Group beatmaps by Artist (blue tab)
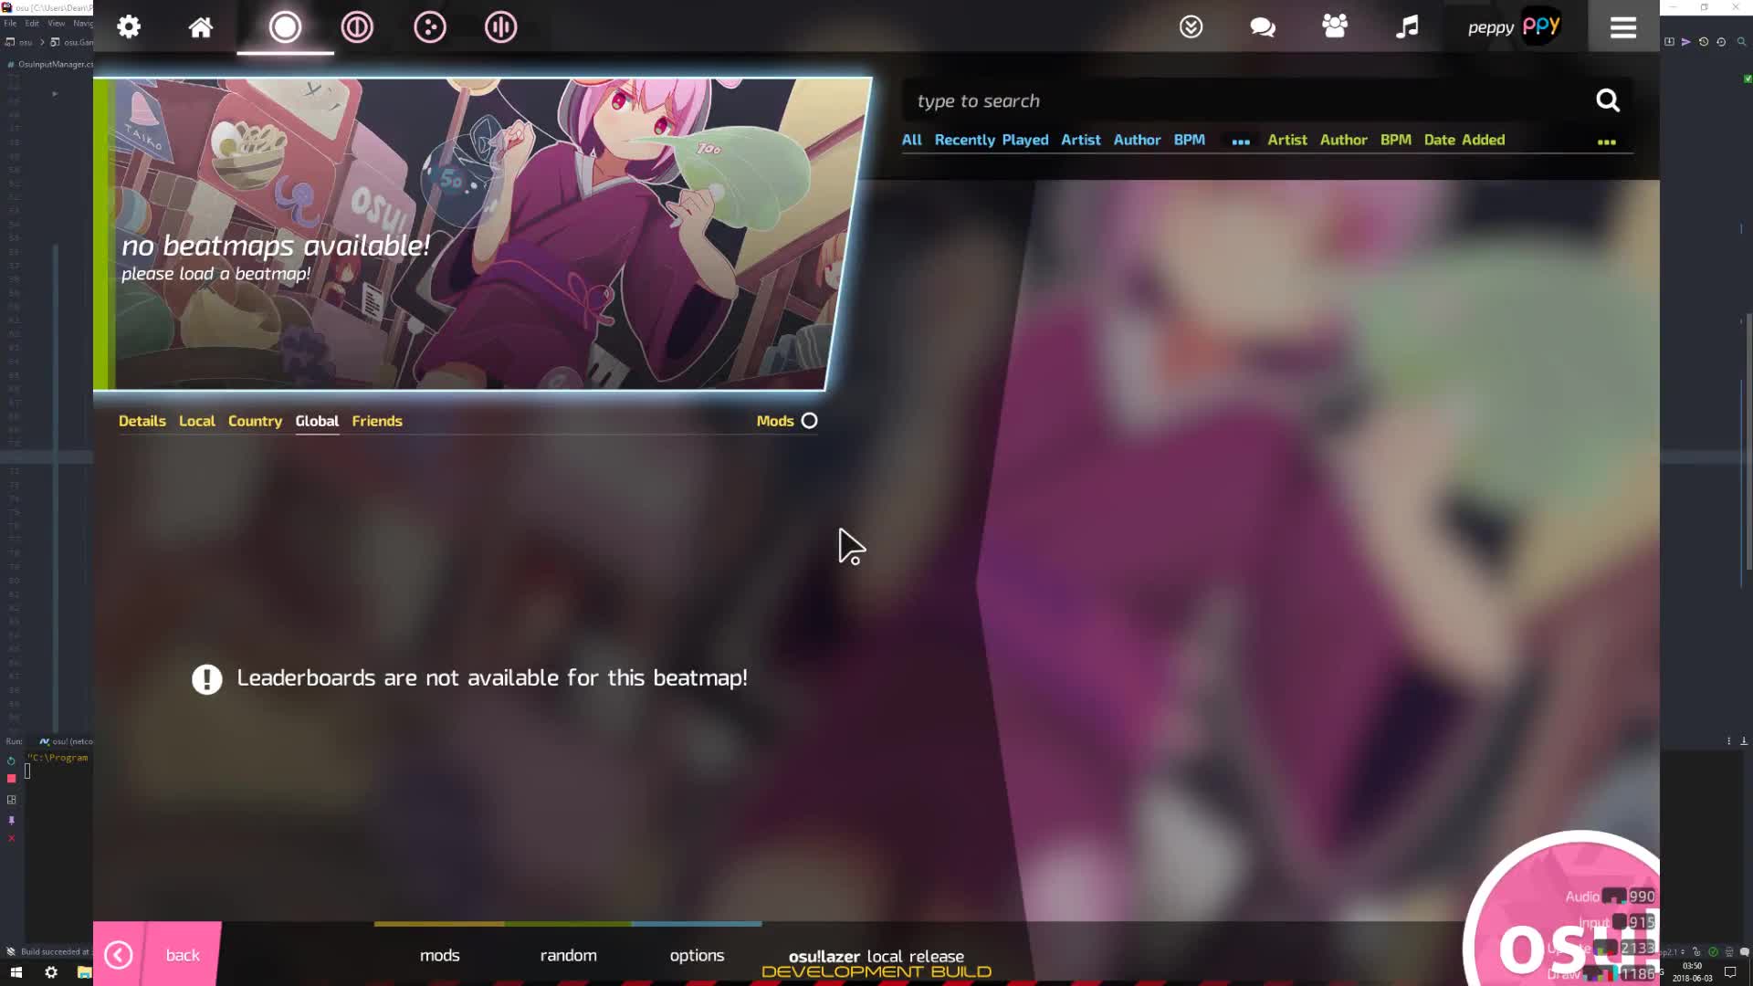This screenshot has width=1753, height=986. [1080, 140]
